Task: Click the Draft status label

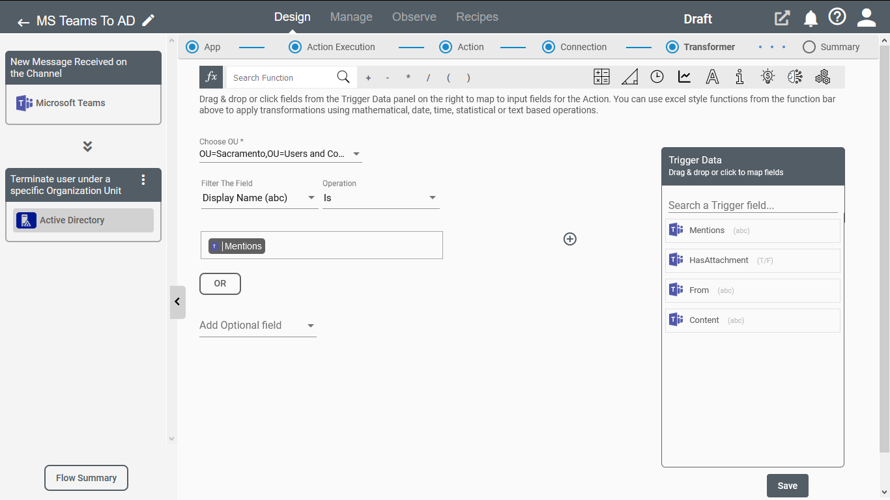Action: (x=698, y=19)
